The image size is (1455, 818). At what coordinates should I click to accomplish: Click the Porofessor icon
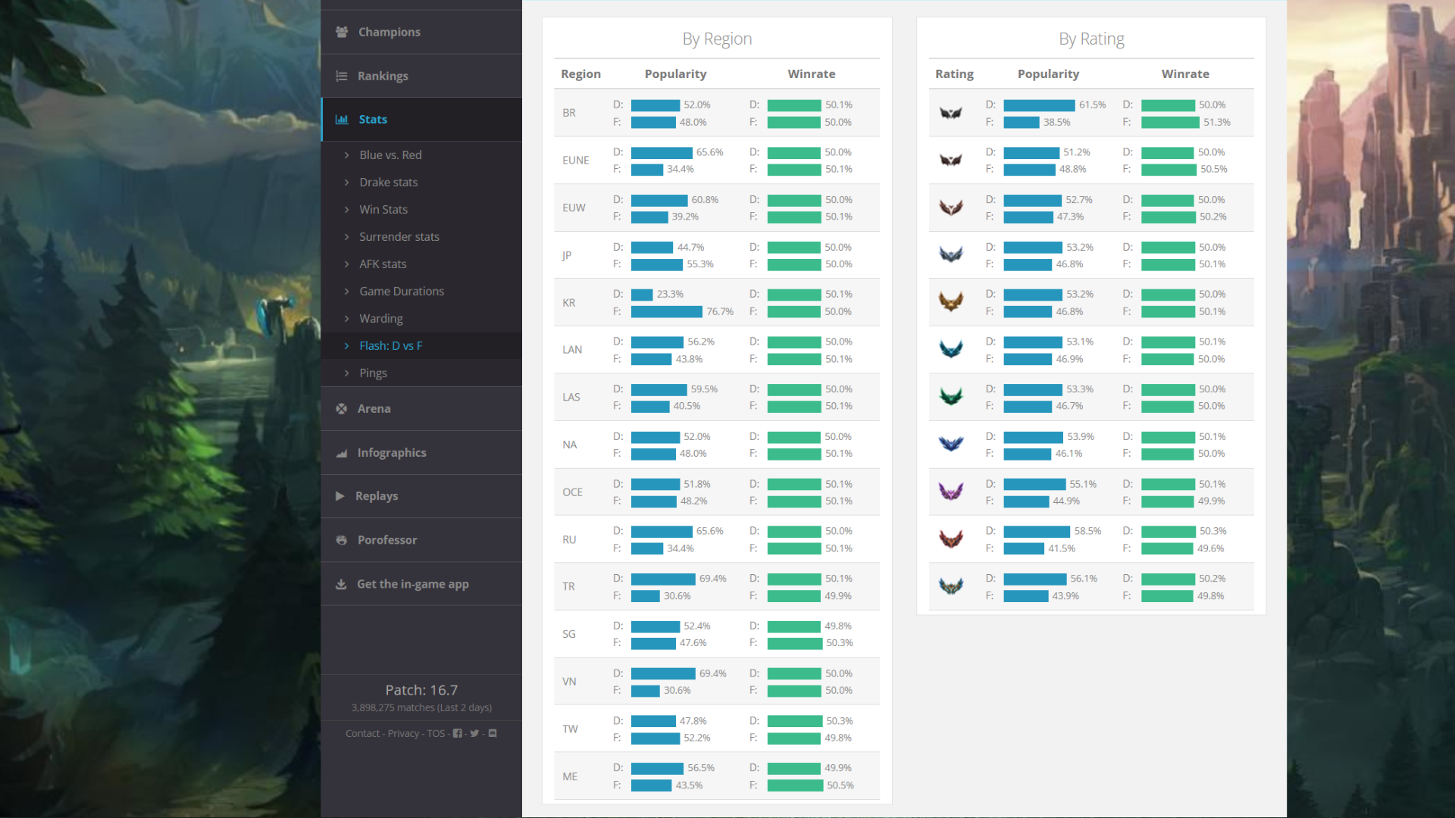pyautogui.click(x=342, y=540)
